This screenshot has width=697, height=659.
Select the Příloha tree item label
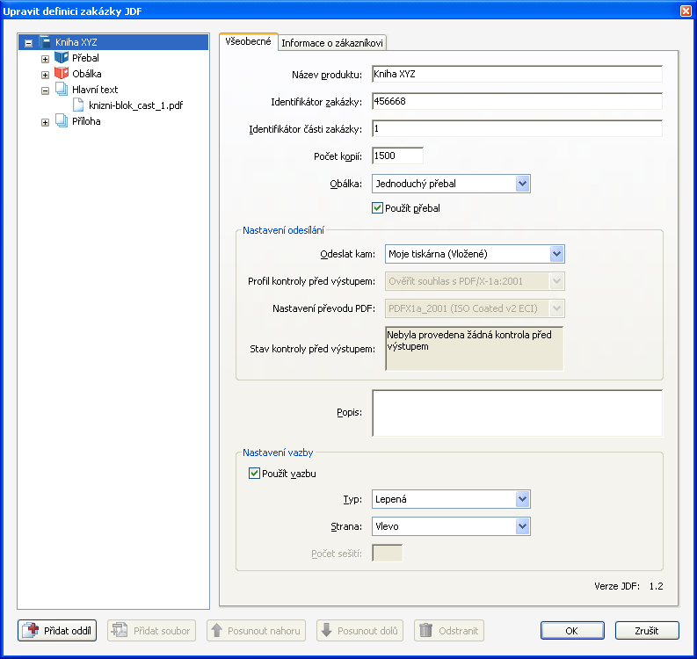[x=86, y=121]
